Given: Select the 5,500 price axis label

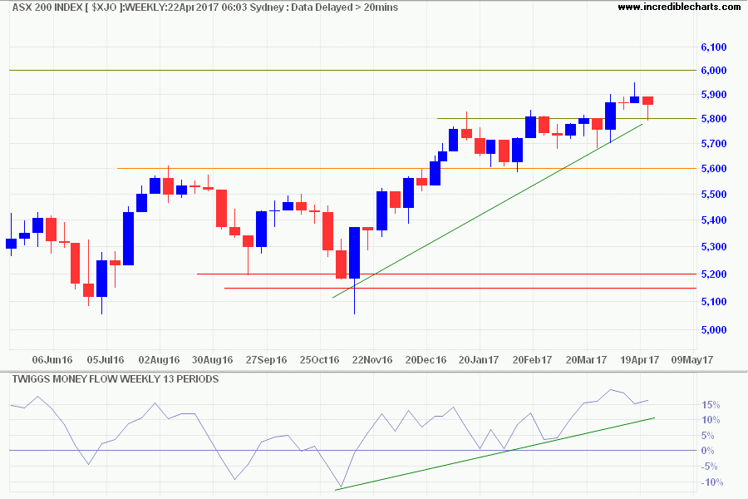Looking at the screenshot, I should point(714,195).
